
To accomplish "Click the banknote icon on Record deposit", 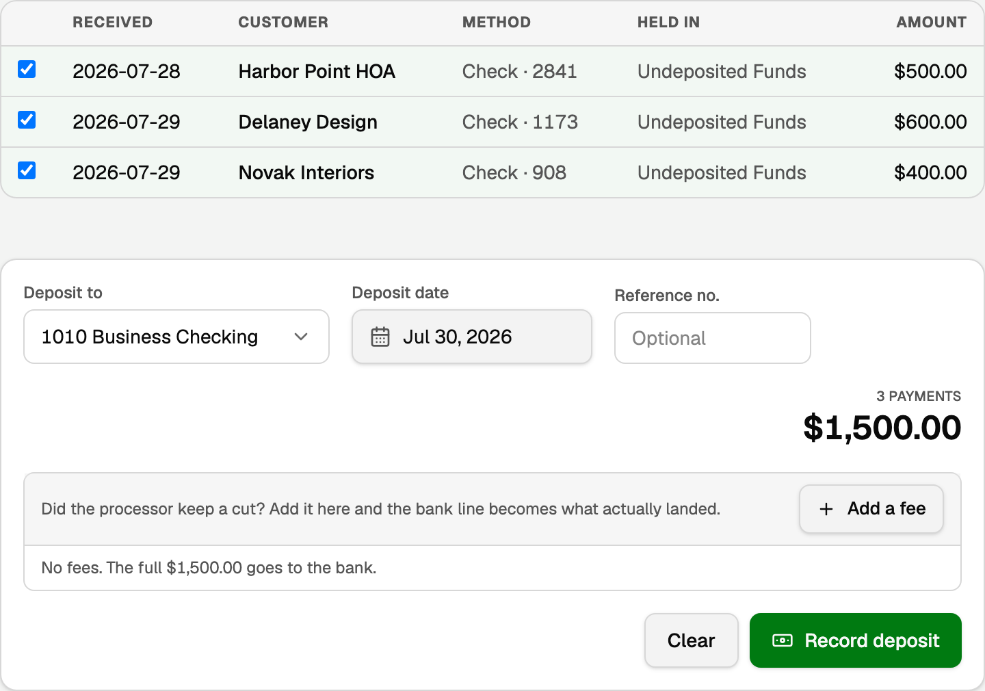I will [783, 640].
